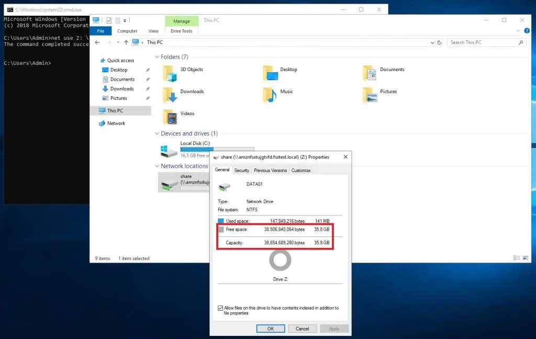Switch to large icons view in status bar
536x339 pixels.
(526, 258)
